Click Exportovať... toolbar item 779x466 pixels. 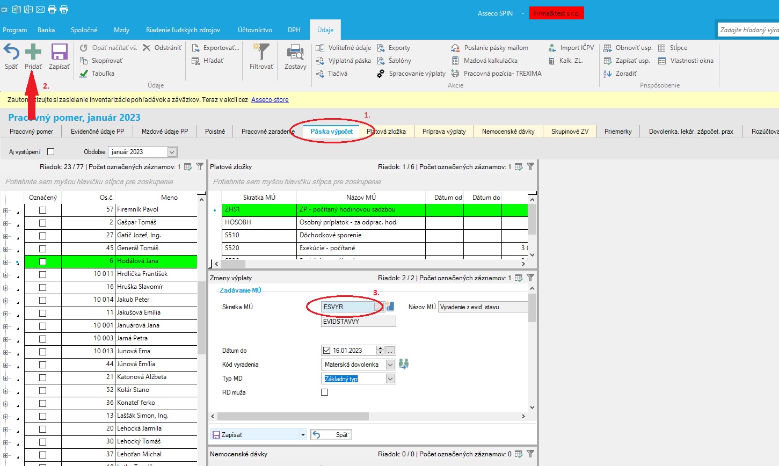[x=215, y=48]
